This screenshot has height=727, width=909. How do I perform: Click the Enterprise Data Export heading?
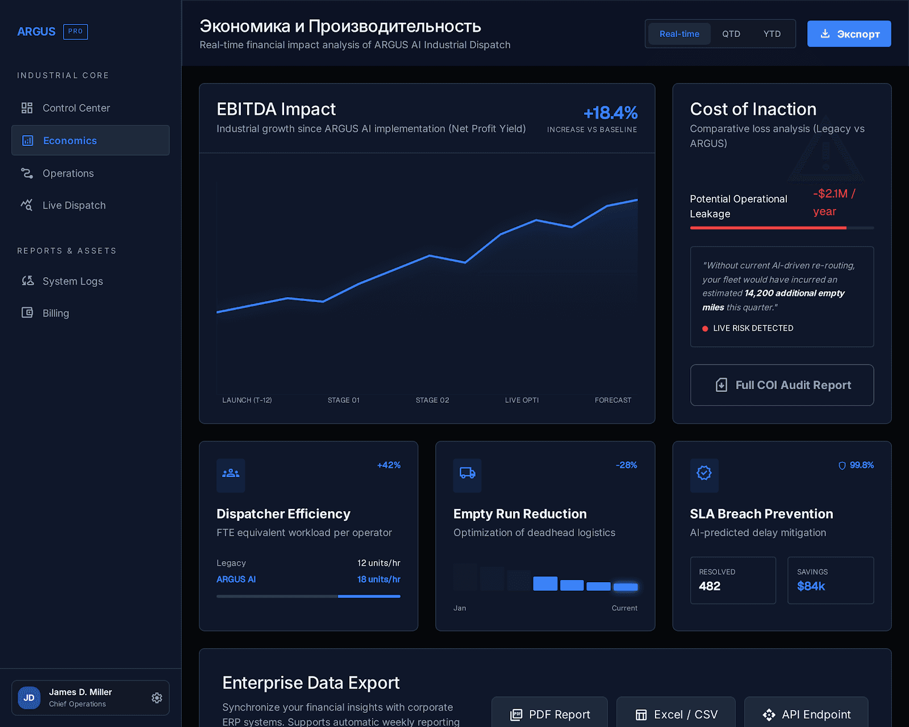point(311,683)
